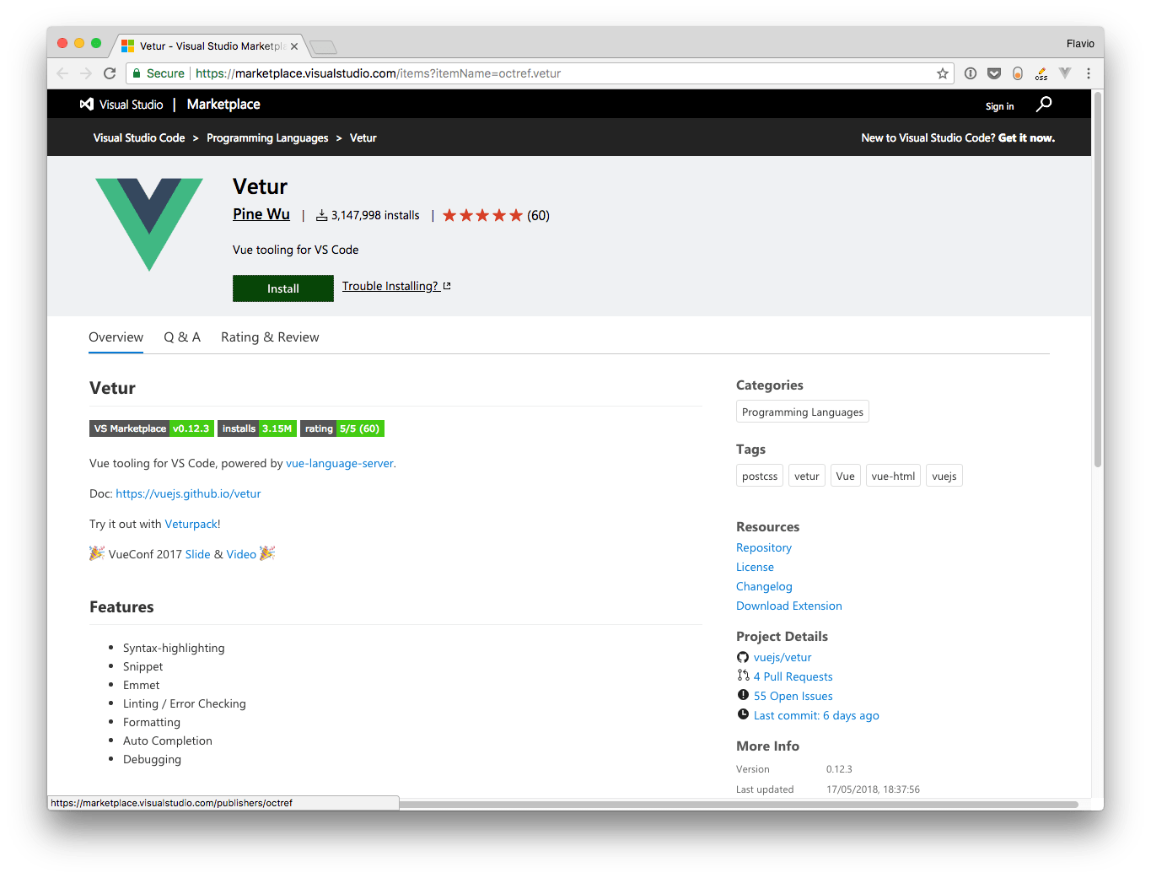Open the Repository resource link

pyautogui.click(x=764, y=547)
